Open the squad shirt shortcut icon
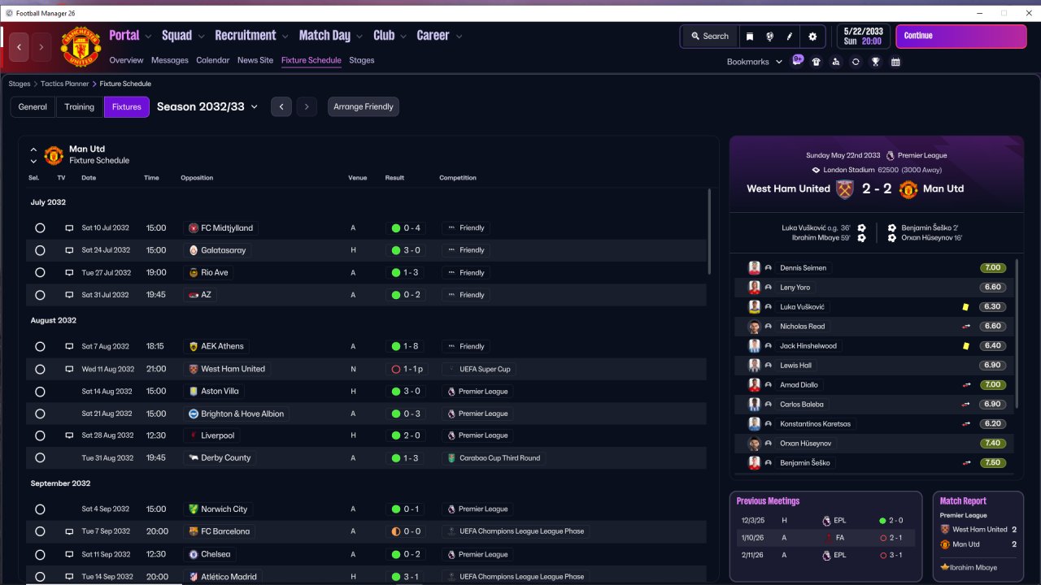The height and width of the screenshot is (585, 1041). click(817, 62)
